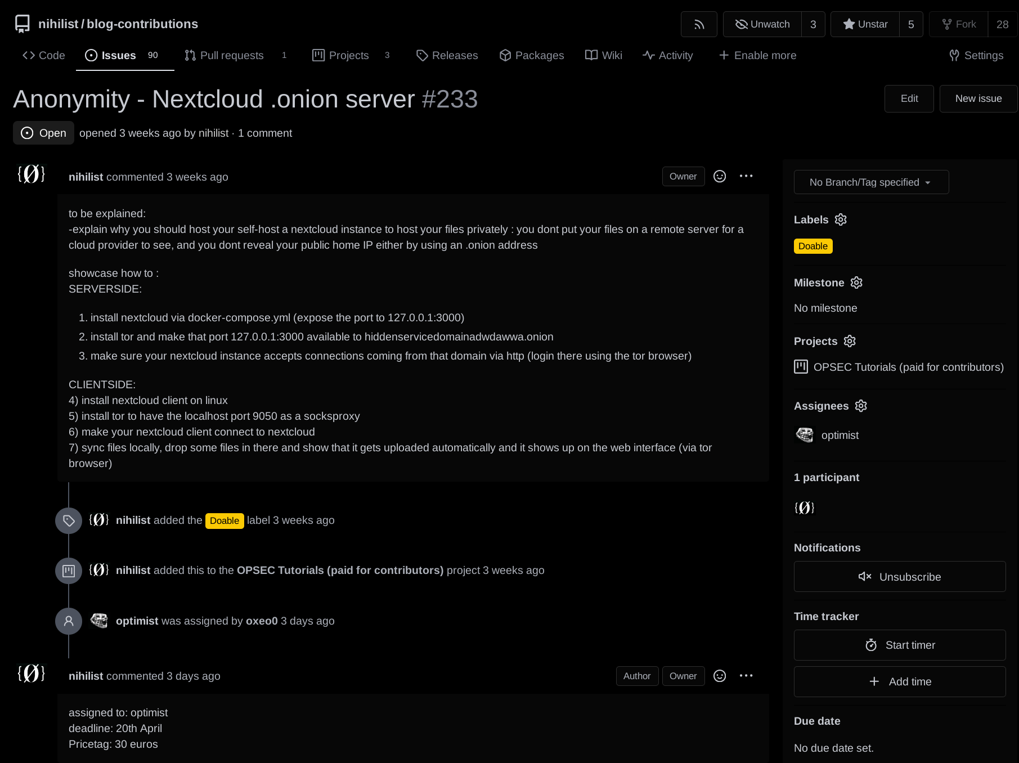The image size is (1019, 763).
Task: Open OPSEC Tutorials project link in sidebar
Action: (908, 367)
